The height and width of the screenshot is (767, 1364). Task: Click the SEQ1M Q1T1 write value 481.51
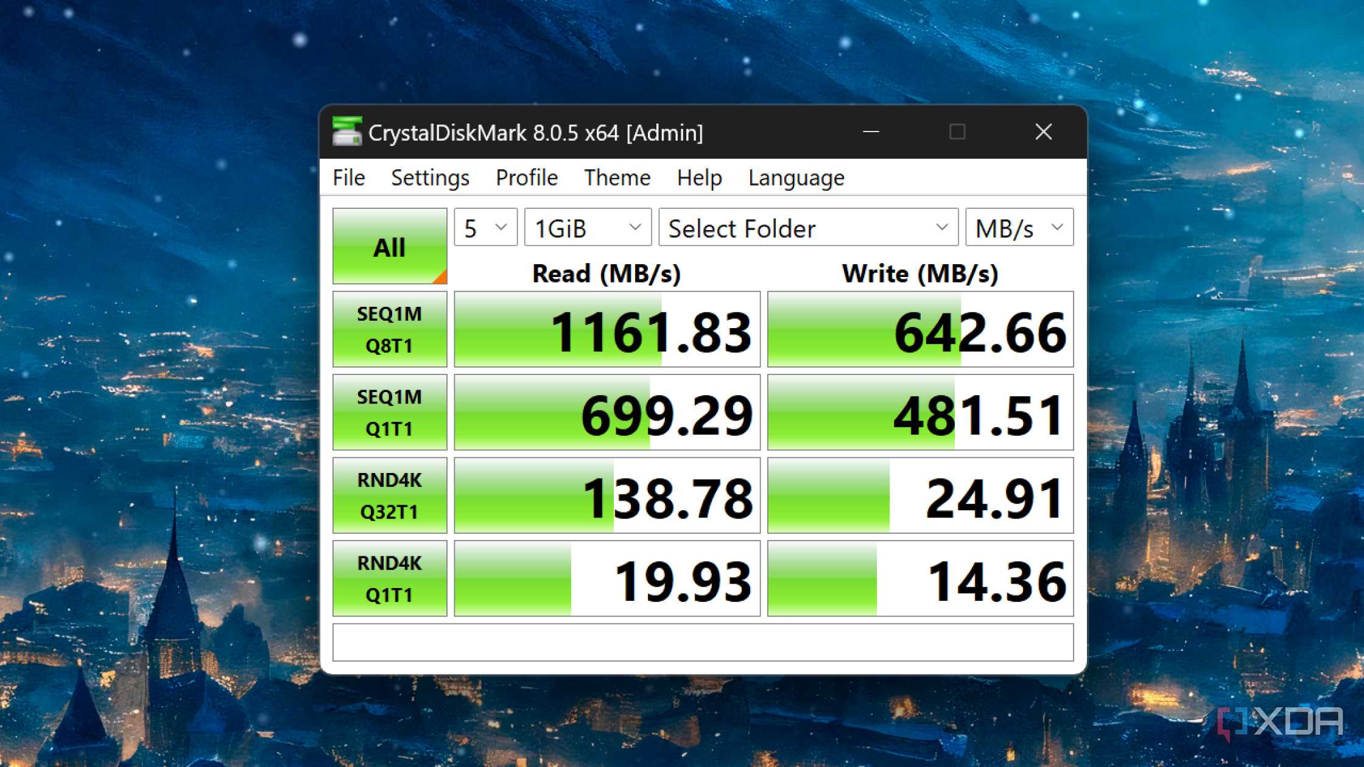[x=920, y=412]
